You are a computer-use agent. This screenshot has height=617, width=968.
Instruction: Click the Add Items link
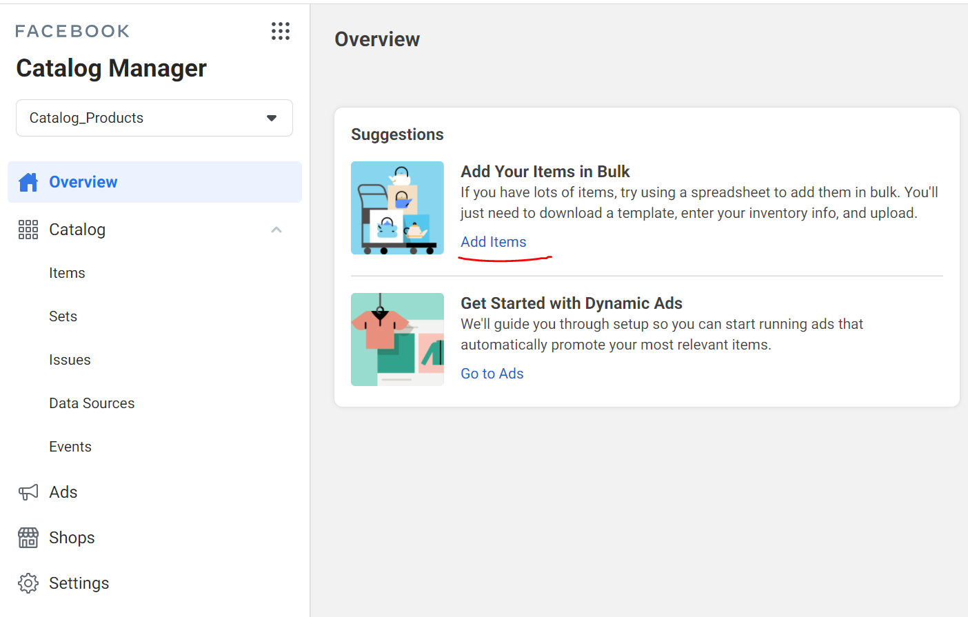(x=493, y=242)
